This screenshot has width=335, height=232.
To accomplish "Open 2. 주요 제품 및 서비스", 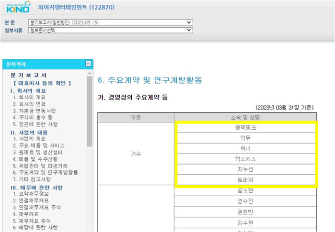I will (39, 145).
